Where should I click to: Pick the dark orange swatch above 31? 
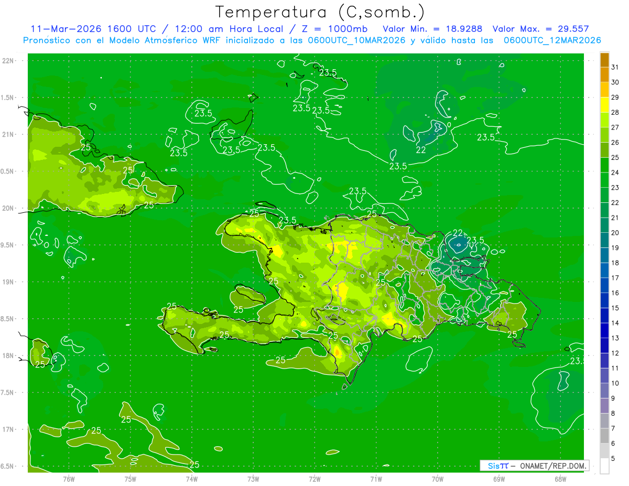tap(604, 60)
